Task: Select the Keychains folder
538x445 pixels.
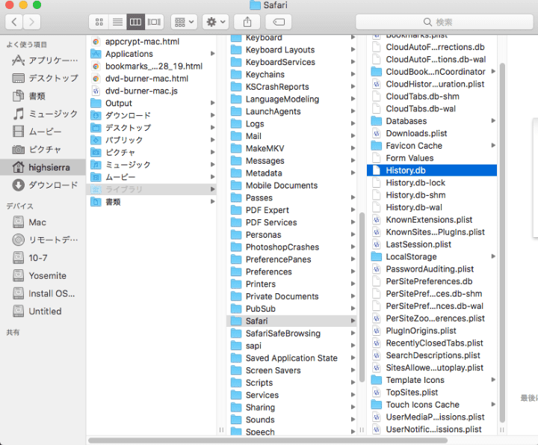Action: tap(291, 75)
